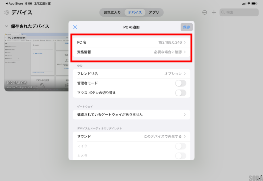The height and width of the screenshot is (181, 263).
Task: Collapse the 保存されたデバイス section
Action: (x=6, y=26)
